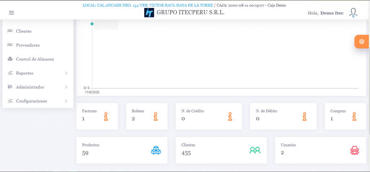This screenshot has width=370, height=172.
Task: Click the teal data point on chart
Action: [92, 24]
